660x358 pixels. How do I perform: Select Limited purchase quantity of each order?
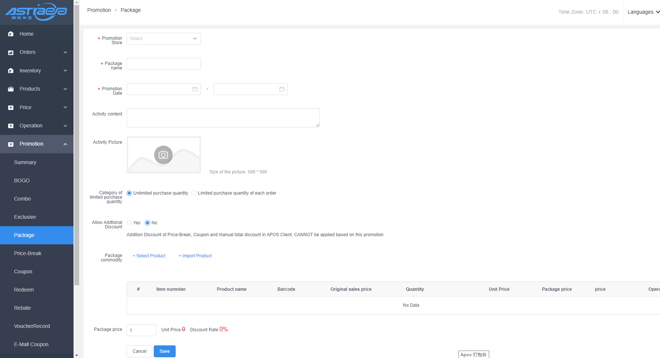coord(194,193)
